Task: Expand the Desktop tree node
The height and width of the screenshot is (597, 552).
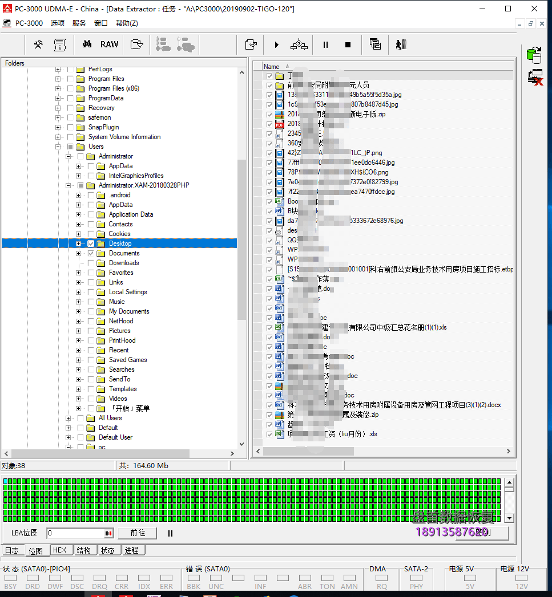Action: (79, 243)
